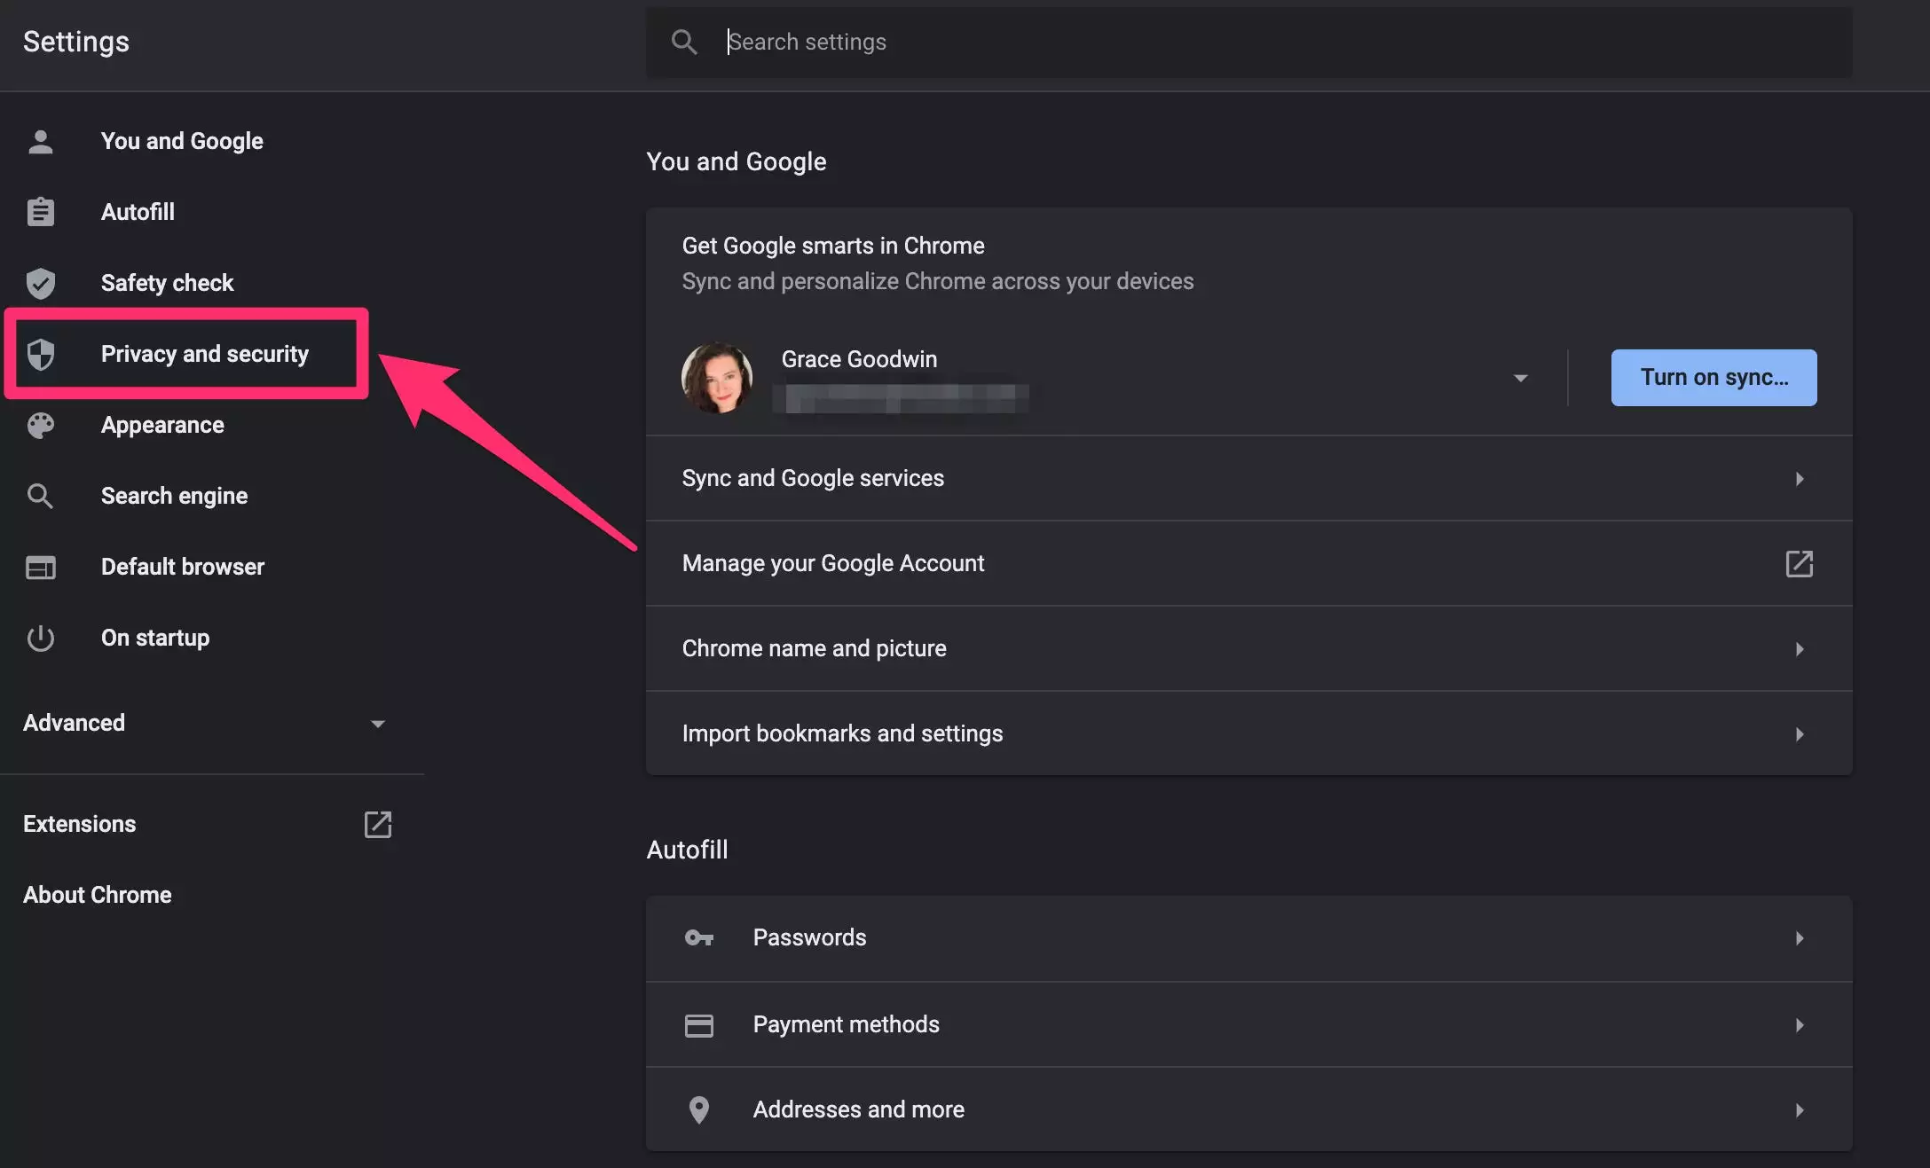Go to Appearance settings in sidebar
Image resolution: width=1930 pixels, height=1168 pixels.
(x=162, y=425)
